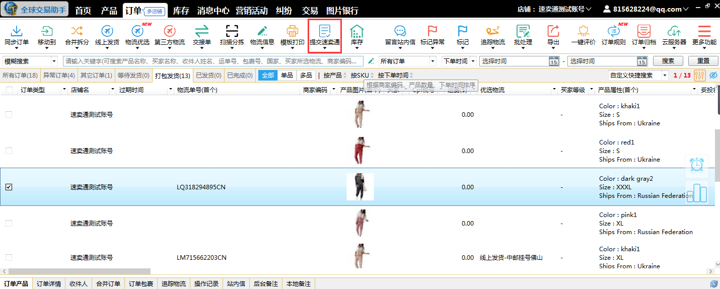This screenshot has height=289, width=720.
Task: Check the box for the red1 order row
Action: tap(9, 151)
